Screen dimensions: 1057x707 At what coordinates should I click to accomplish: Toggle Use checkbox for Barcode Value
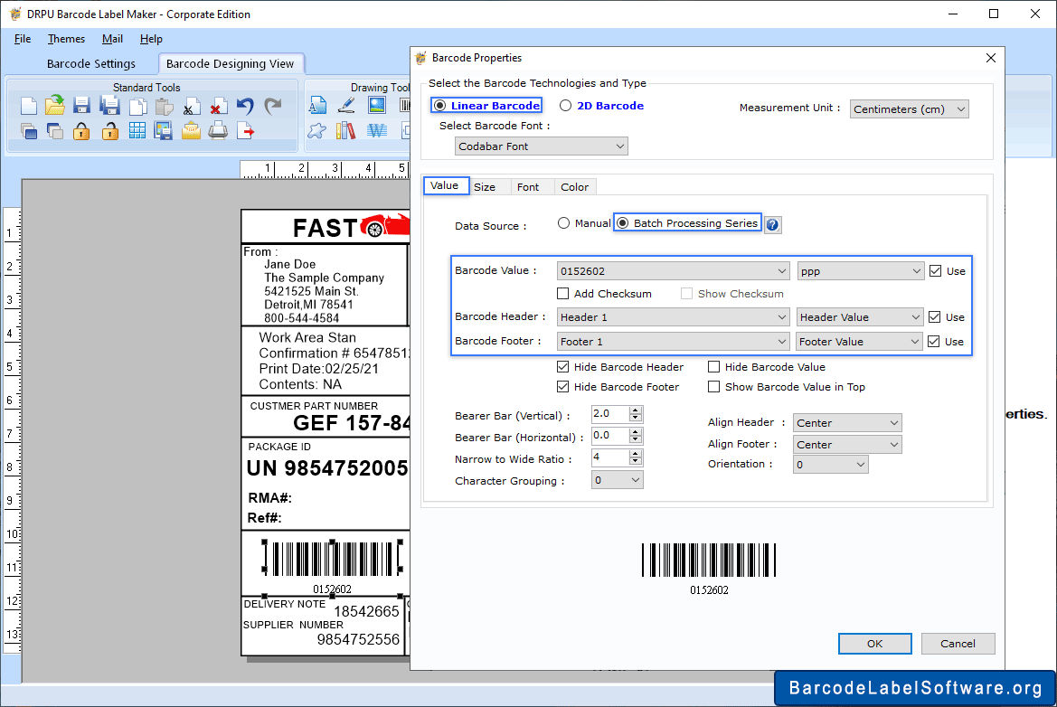click(x=935, y=271)
